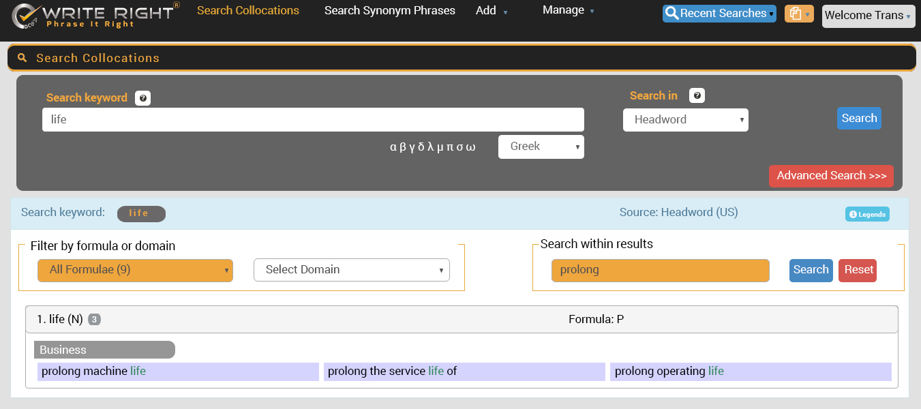Click the Advanced Search button

pyautogui.click(x=830, y=176)
